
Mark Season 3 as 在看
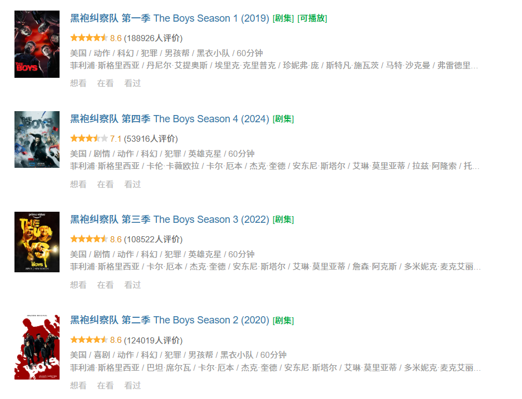[x=105, y=285]
